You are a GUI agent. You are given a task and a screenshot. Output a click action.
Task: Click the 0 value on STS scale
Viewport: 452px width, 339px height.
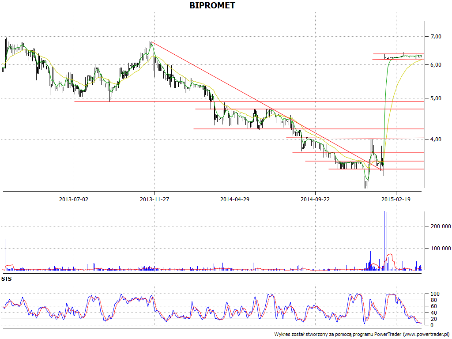432,325
